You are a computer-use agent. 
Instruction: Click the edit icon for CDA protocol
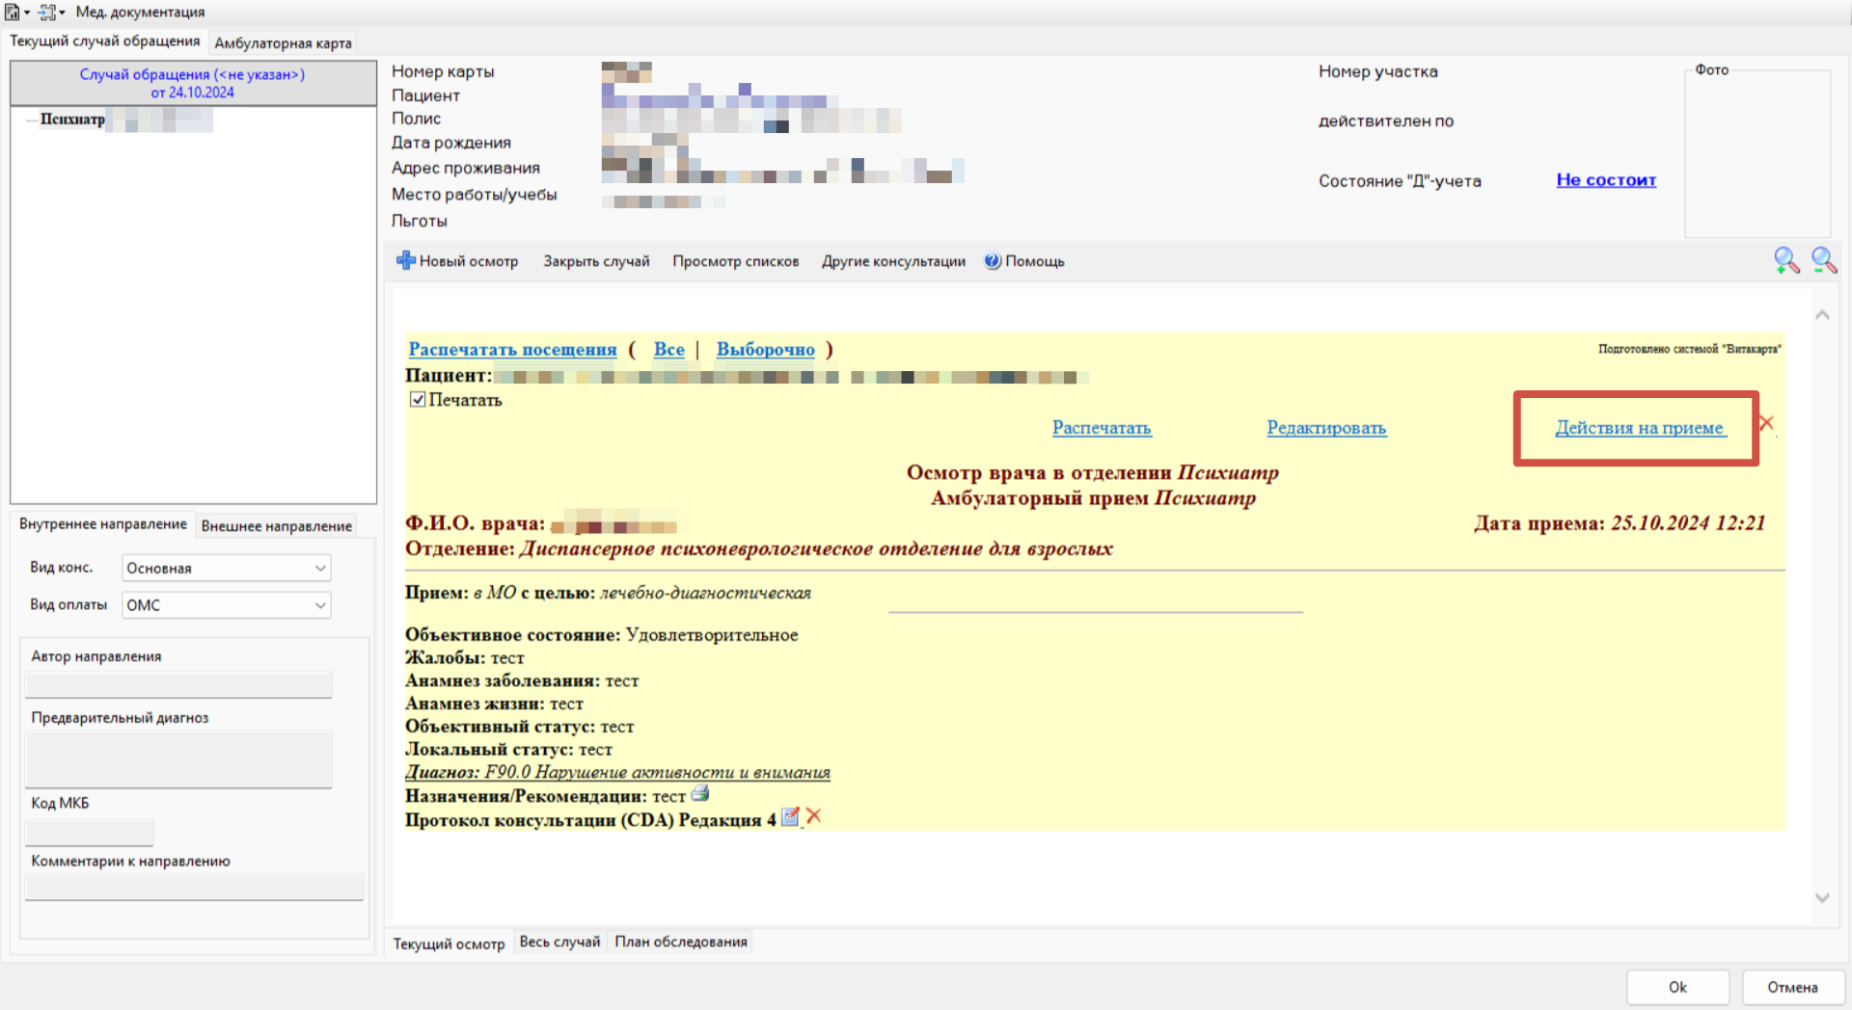(x=790, y=817)
